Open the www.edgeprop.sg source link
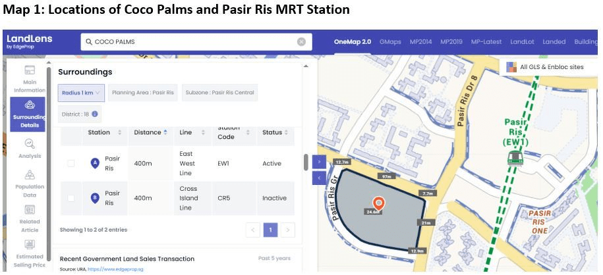 pos(116,270)
